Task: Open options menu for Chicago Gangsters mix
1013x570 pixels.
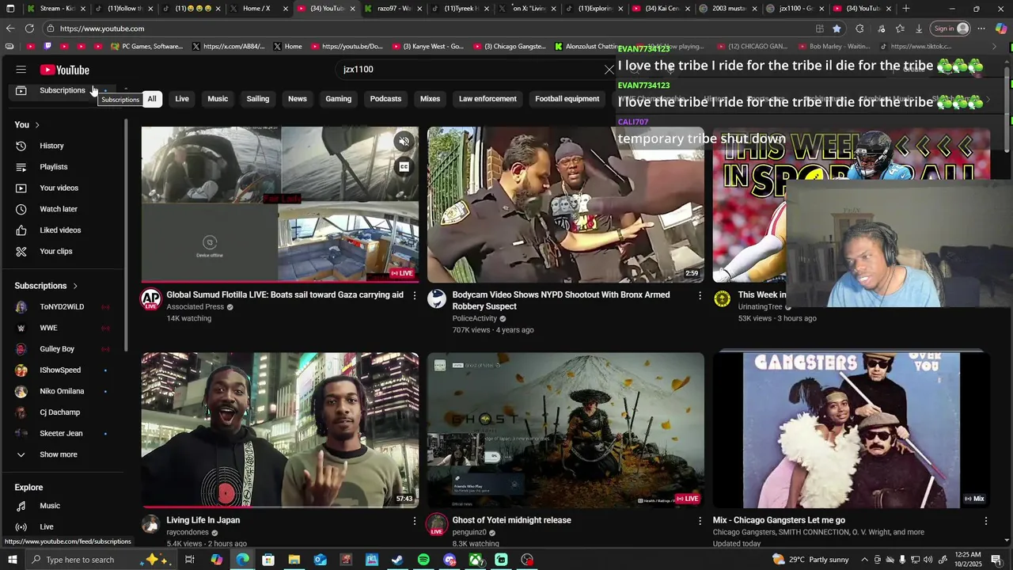Action: pyautogui.click(x=985, y=521)
